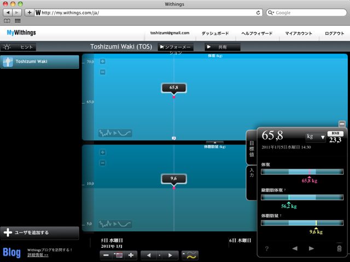Click the 9,6 kg yellow value label
This screenshot has width=350, height=262.
click(316, 232)
